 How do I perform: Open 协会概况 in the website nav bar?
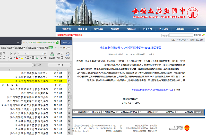pos(180,29)
